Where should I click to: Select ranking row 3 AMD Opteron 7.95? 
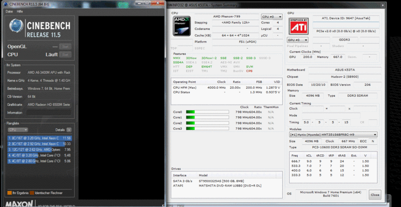coord(40,149)
